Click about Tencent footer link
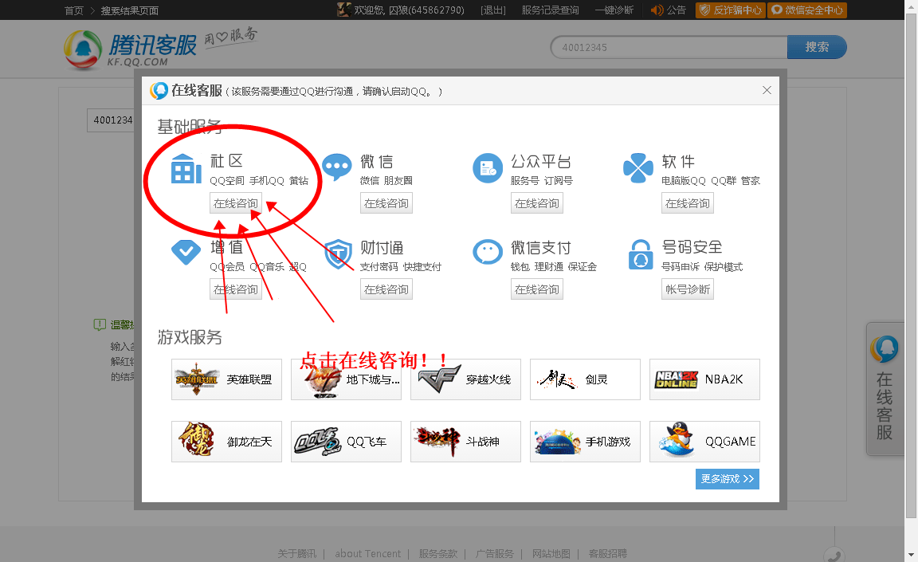Image resolution: width=918 pixels, height=562 pixels. point(367,553)
